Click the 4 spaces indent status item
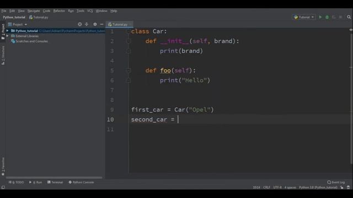Viewport: 353px width, 198px height. [x=290, y=187]
